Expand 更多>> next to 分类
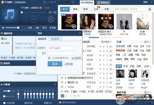 tap(147, 42)
